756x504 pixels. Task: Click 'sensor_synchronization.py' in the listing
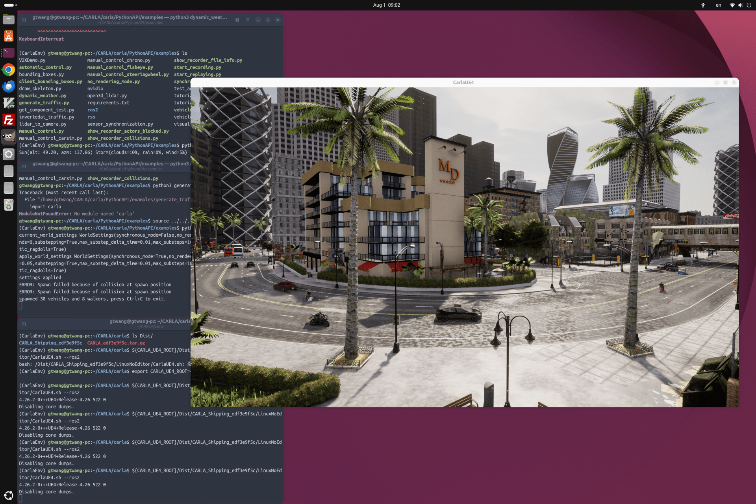click(x=120, y=124)
